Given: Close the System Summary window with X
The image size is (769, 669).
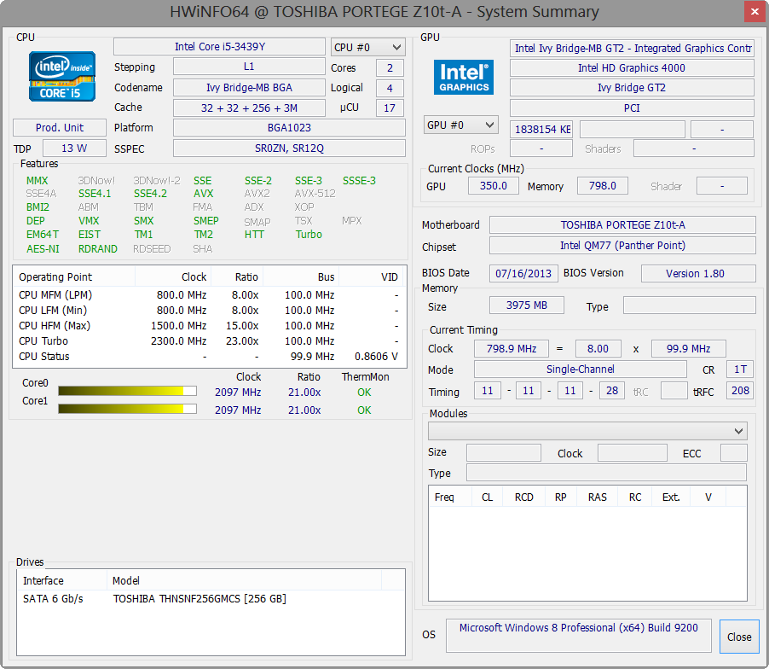Looking at the screenshot, I should pyautogui.click(x=755, y=11).
